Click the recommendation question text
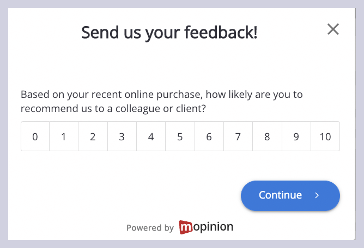The height and width of the screenshot is (248, 364). pos(161,102)
